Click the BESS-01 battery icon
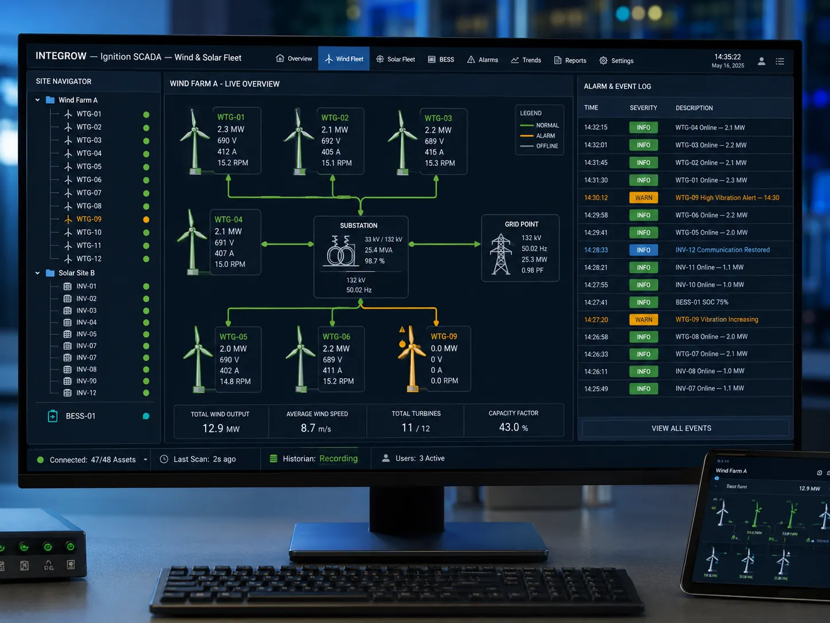 click(52, 416)
